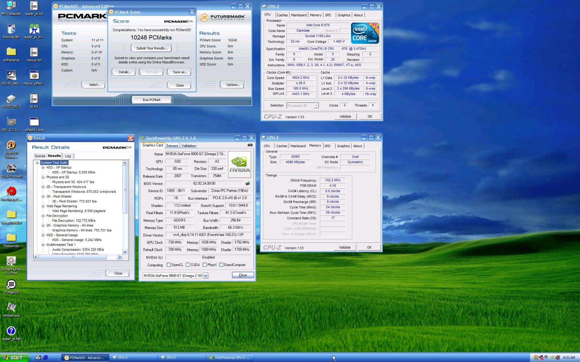The height and width of the screenshot is (362, 580).
Task: Launch CPUID CPU-Z desktop shortcut
Action: 11,101
